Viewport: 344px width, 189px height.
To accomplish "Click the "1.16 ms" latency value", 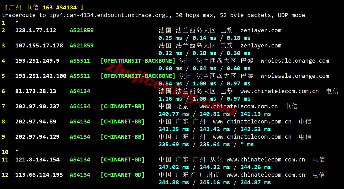I will pyautogui.click(x=170, y=99).
